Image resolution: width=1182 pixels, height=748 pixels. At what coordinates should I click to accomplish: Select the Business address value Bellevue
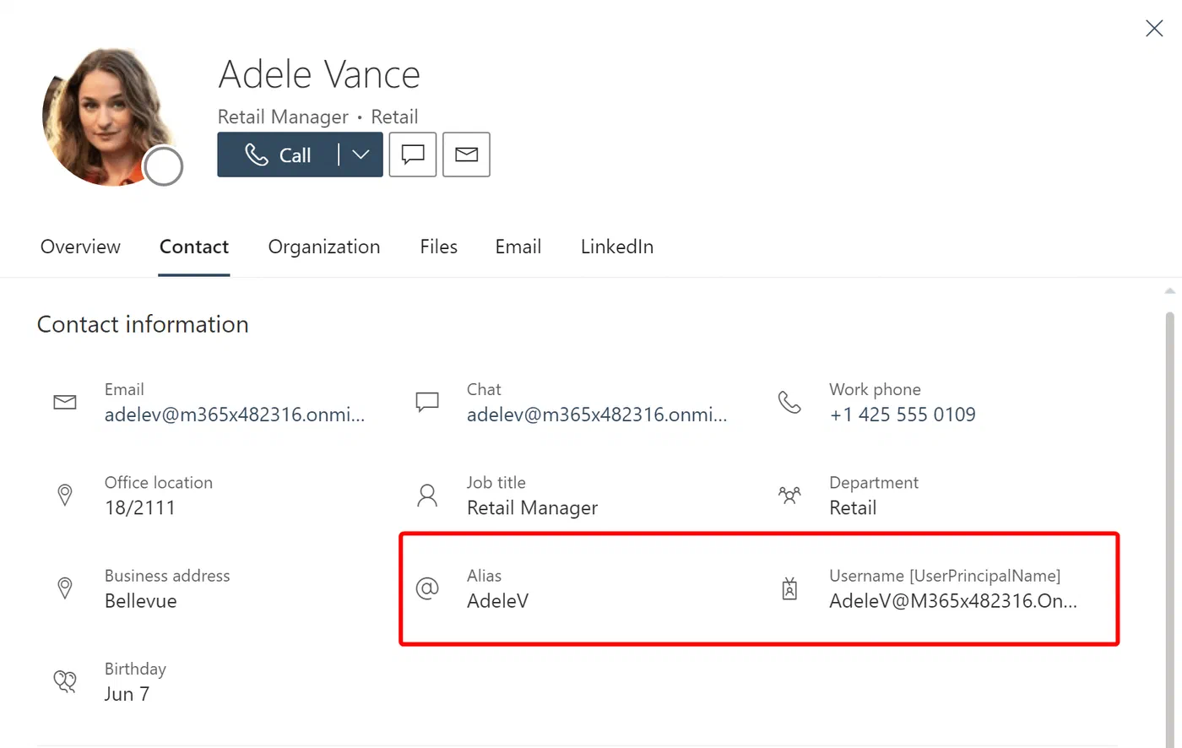click(x=141, y=601)
